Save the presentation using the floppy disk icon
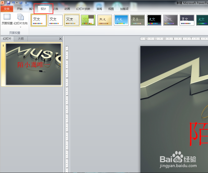Screen dimensions: 208x173 coord(8,3)
